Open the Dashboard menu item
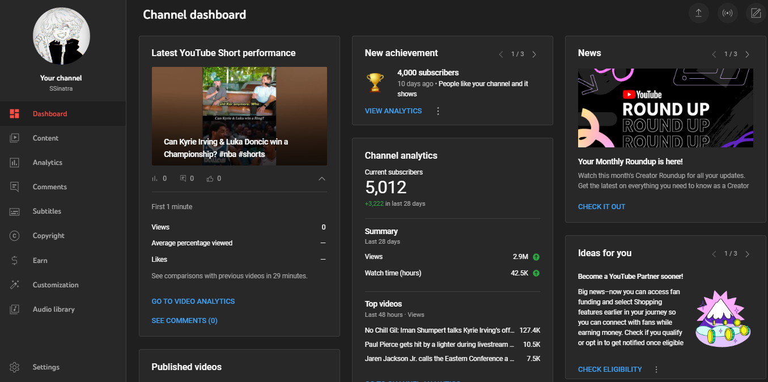 coord(63,114)
